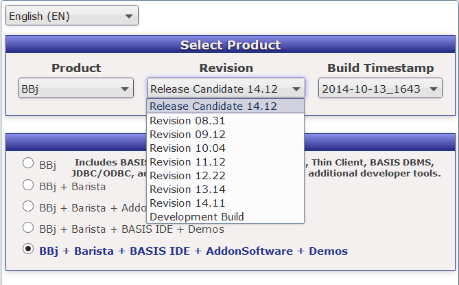Select the full AddonSoftware + Demos package radio
Screen dimensions: 459x285
(x=28, y=249)
